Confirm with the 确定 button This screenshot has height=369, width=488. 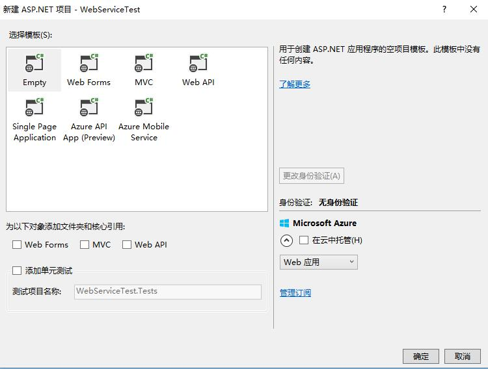click(x=421, y=356)
